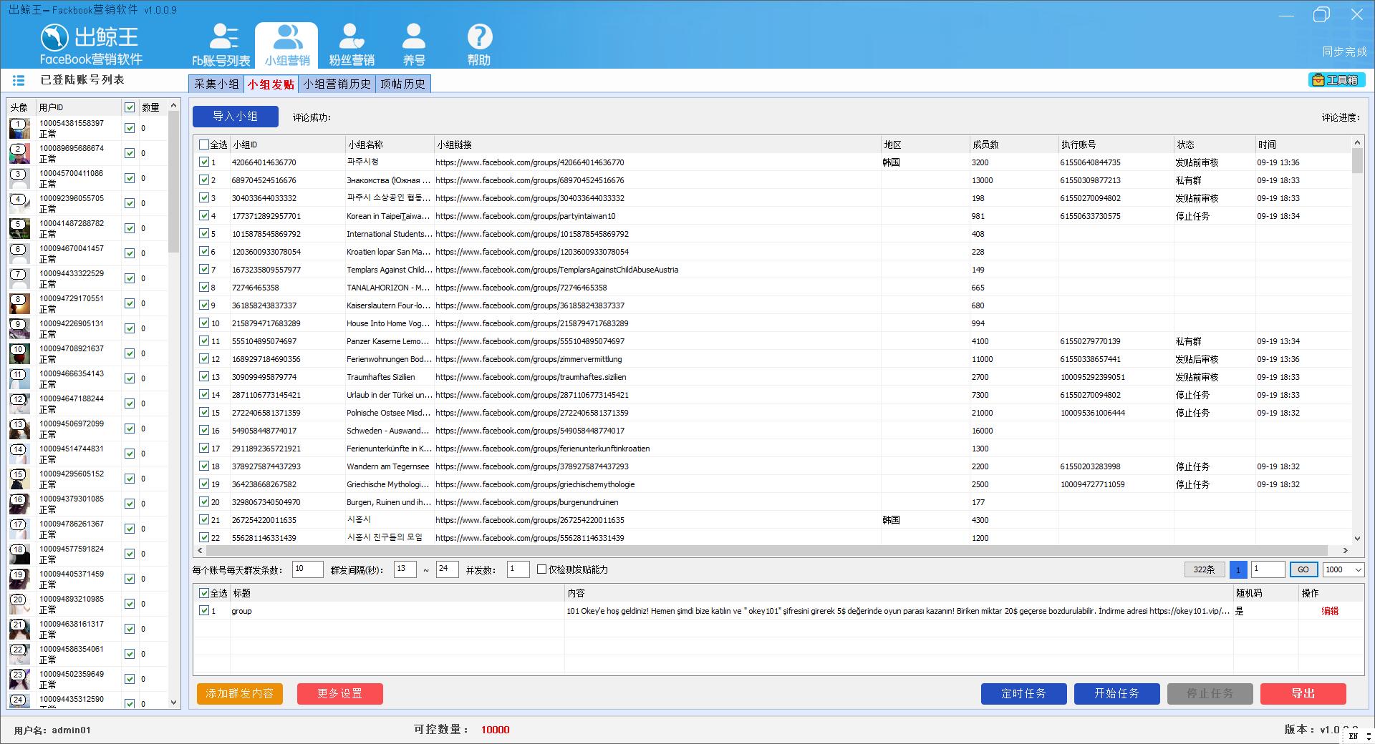This screenshot has height=744, width=1375.
Task: Click the red 导出 export button
Action: coord(1303,693)
